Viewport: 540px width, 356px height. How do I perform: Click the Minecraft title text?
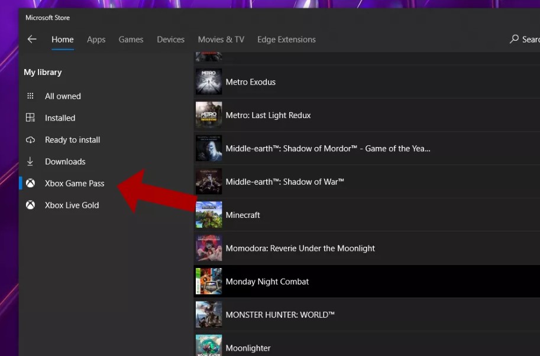(x=243, y=215)
